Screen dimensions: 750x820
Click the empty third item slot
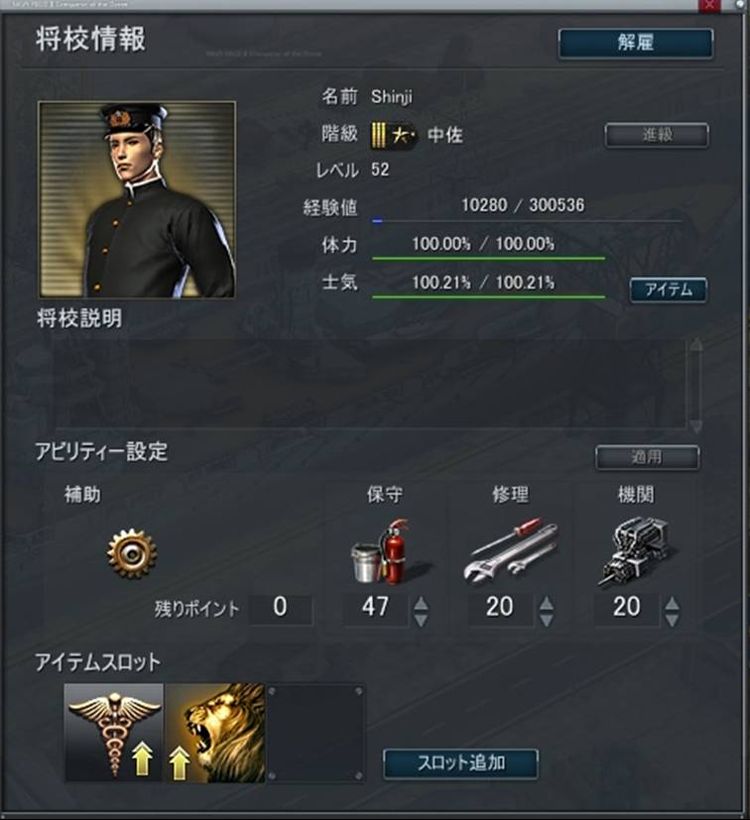315,733
